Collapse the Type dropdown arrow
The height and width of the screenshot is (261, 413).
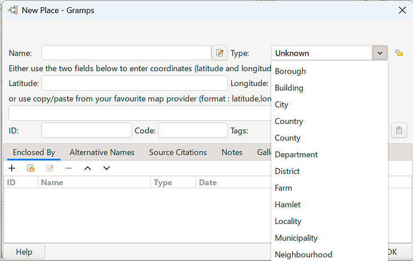[x=380, y=53]
